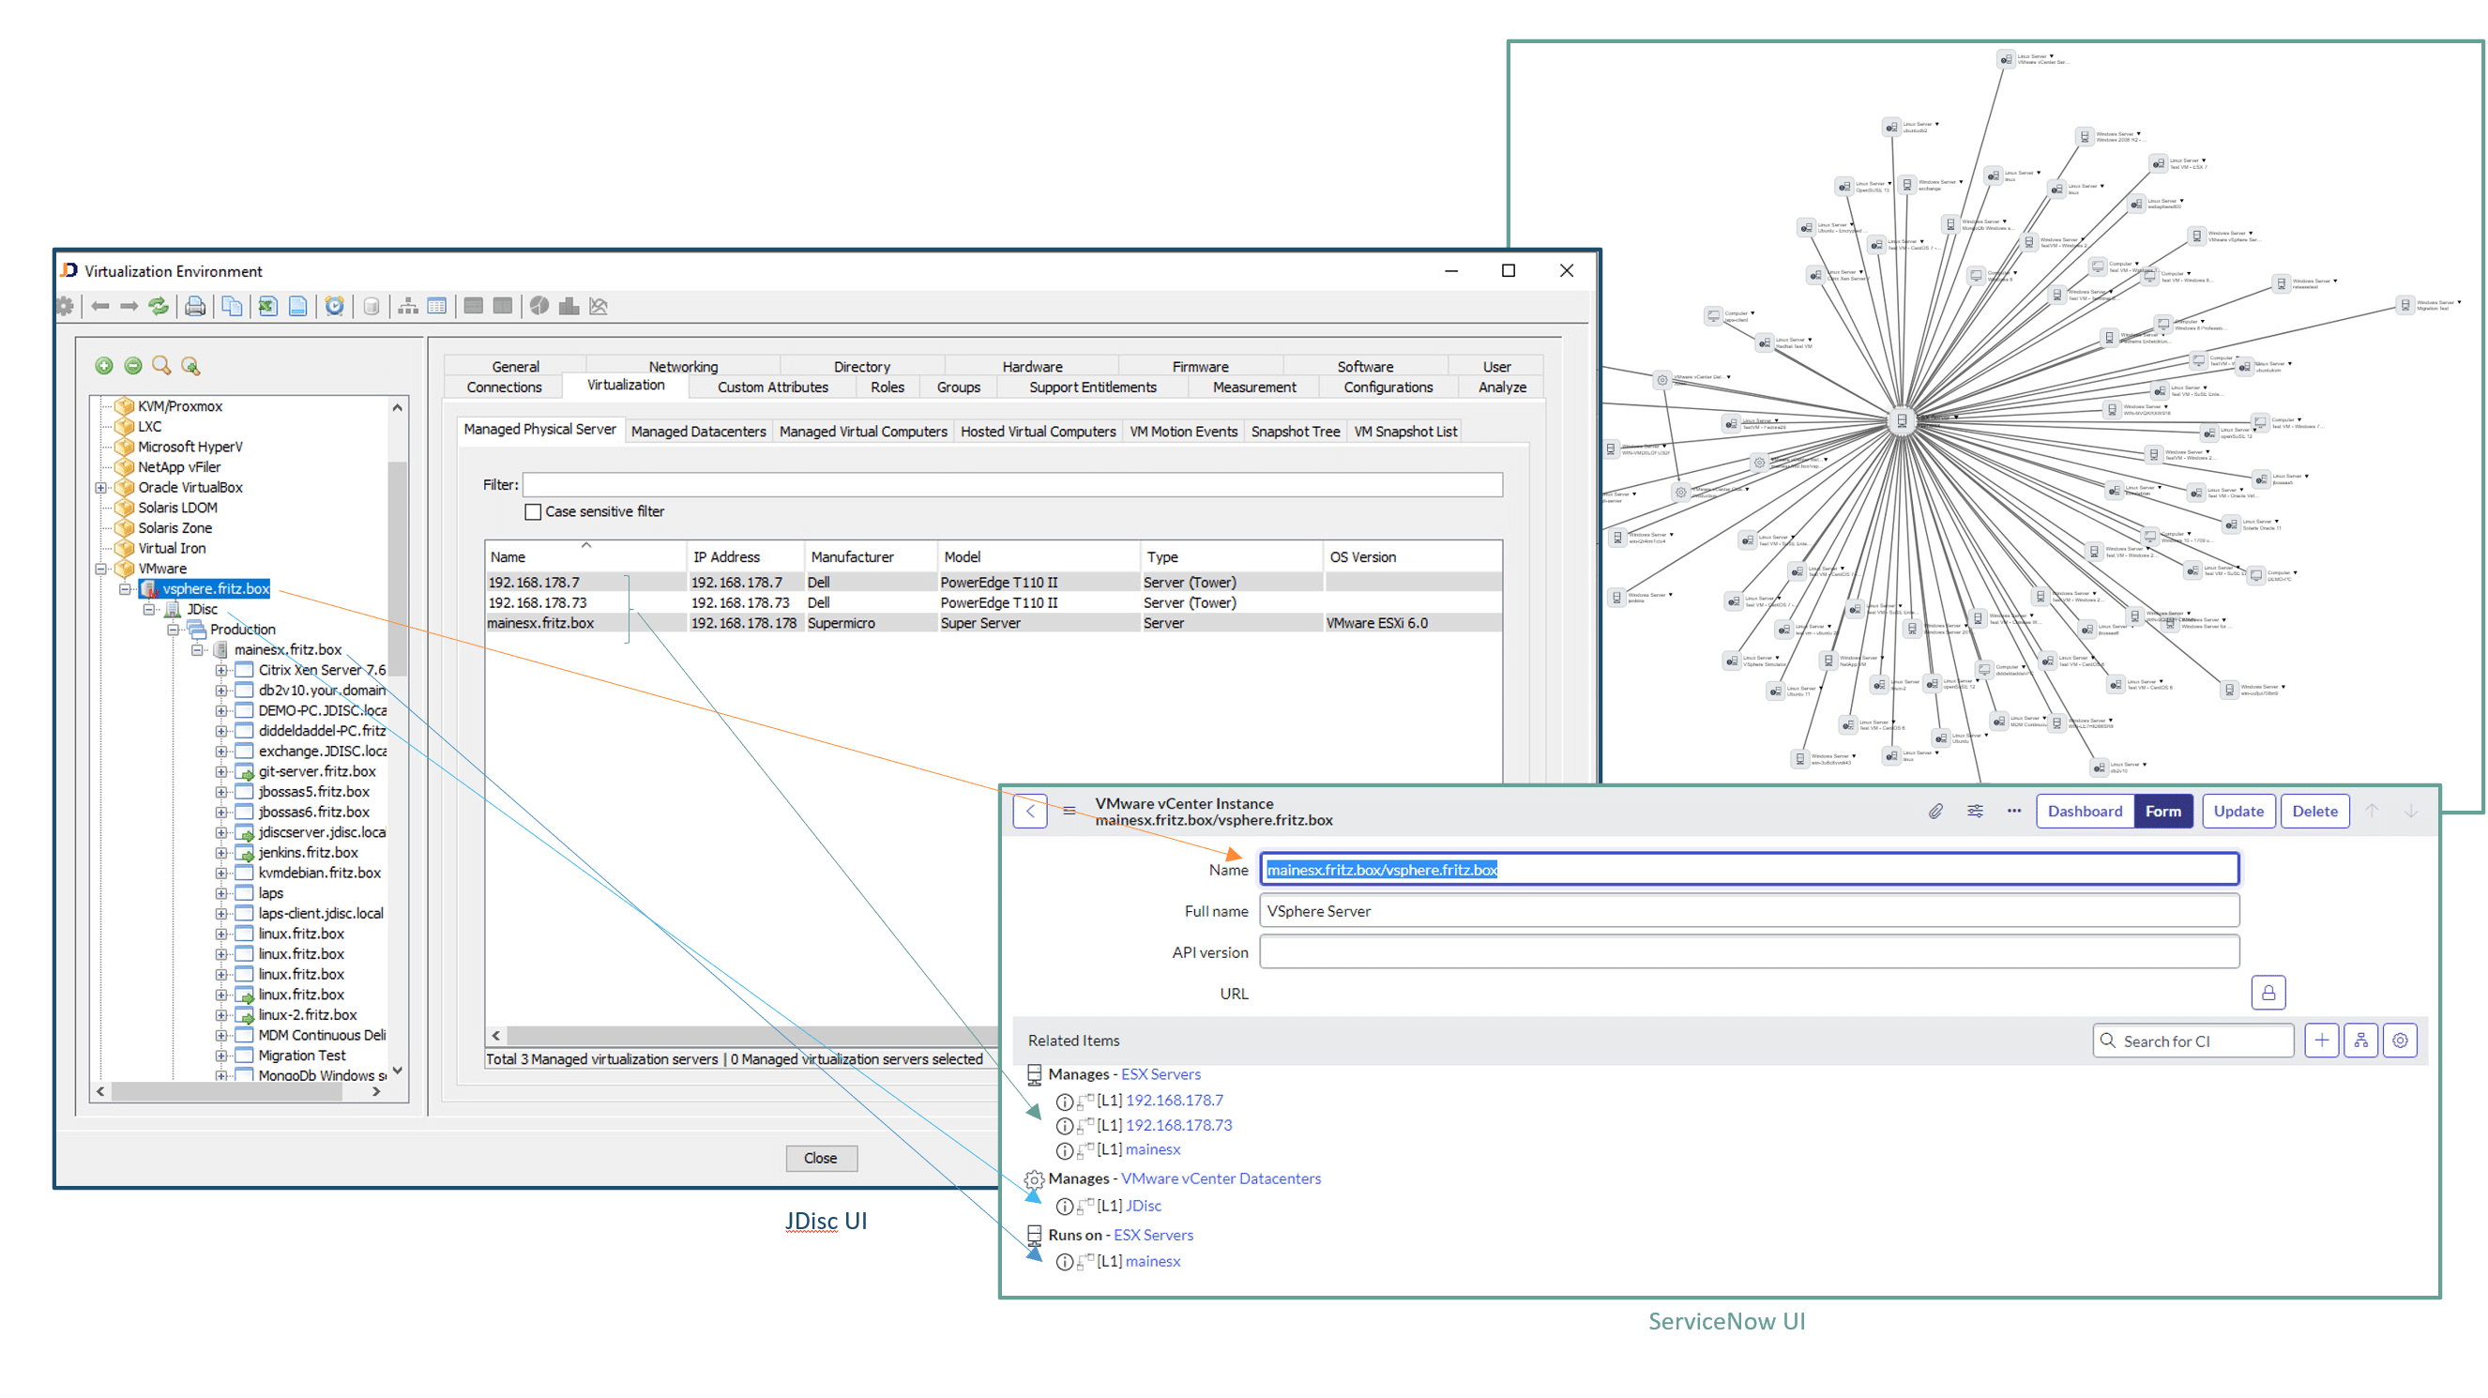This screenshot has width=2488, height=1398.
Task: Open the ESX Servers link under Manages
Action: pyautogui.click(x=1161, y=1073)
